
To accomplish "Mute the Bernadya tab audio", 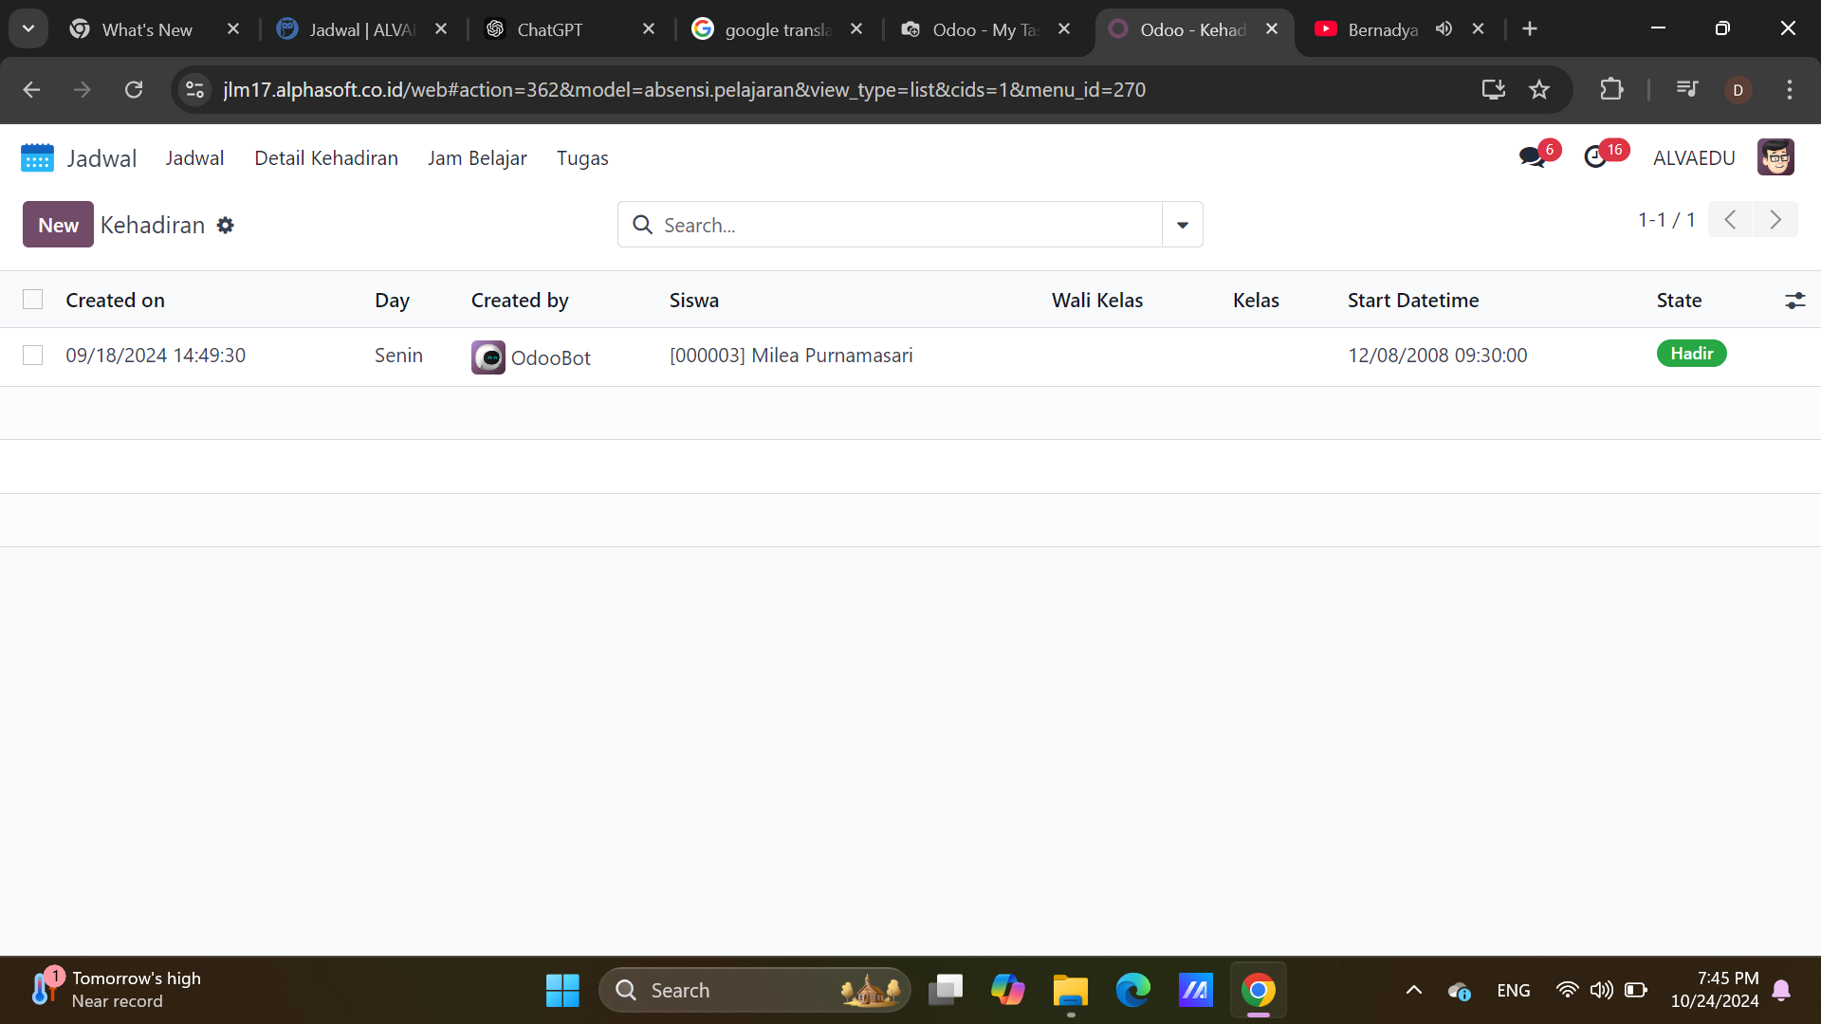I will 1444,29.
